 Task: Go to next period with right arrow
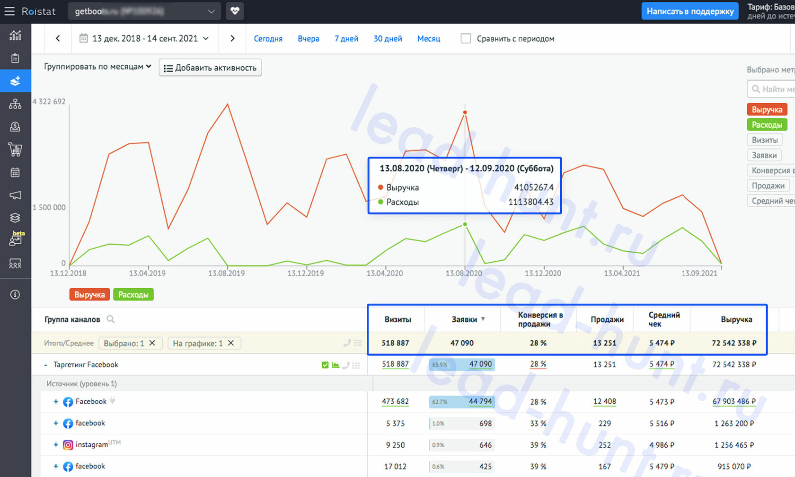pyautogui.click(x=232, y=38)
